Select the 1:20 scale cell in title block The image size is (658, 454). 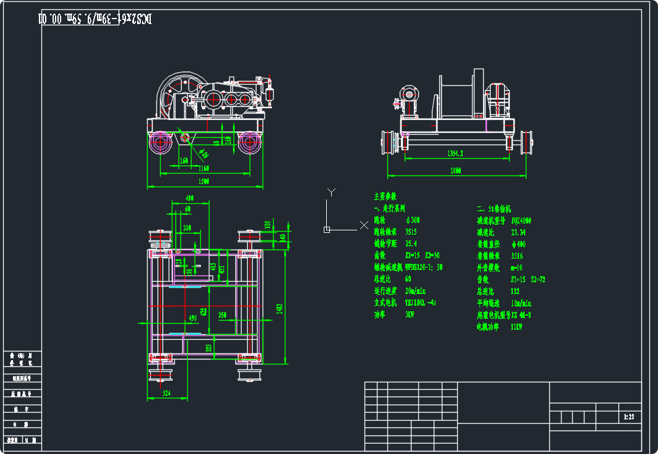pos(629,417)
